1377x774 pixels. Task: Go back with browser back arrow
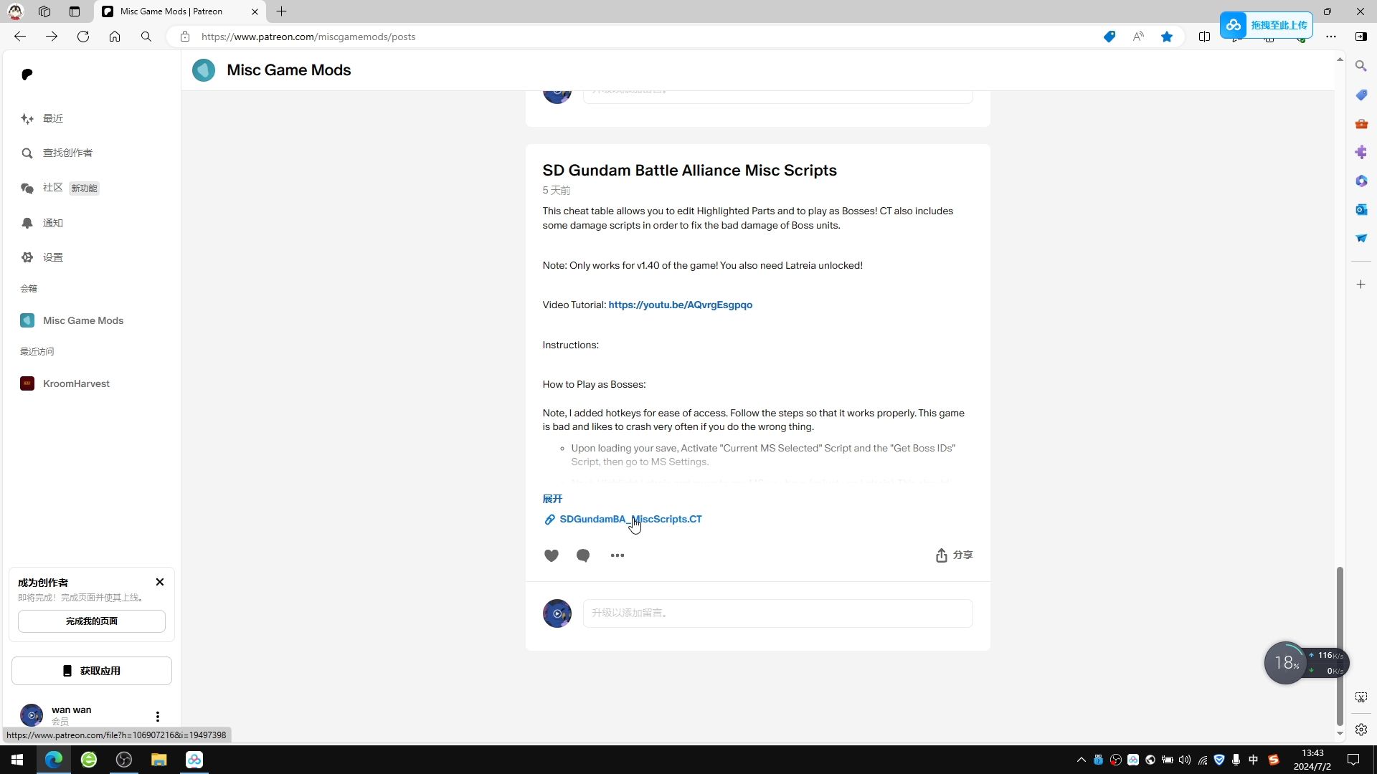point(20,37)
